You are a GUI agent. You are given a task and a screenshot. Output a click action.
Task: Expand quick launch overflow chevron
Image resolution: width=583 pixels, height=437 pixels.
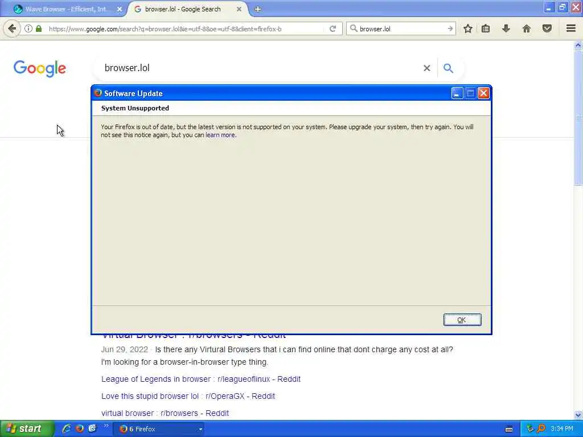(106, 426)
